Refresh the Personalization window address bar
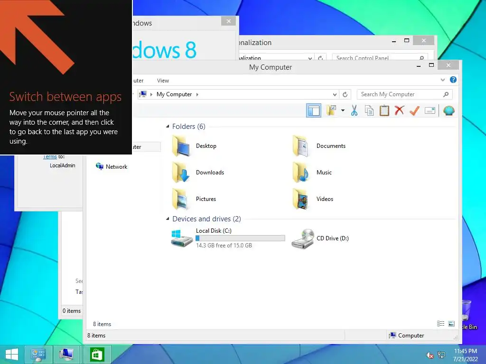Image resolution: width=486 pixels, height=364 pixels. pos(320,58)
